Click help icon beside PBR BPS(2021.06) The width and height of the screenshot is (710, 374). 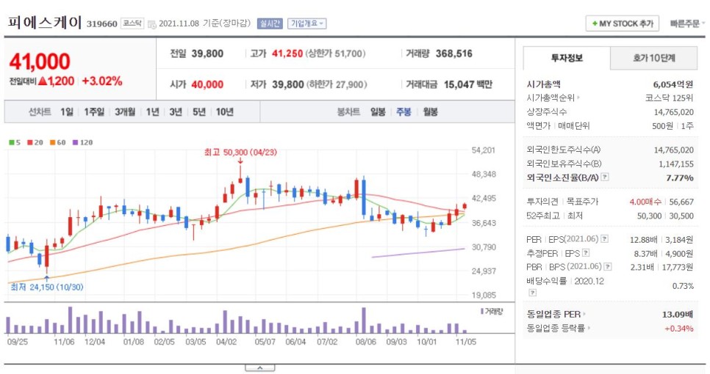point(608,266)
